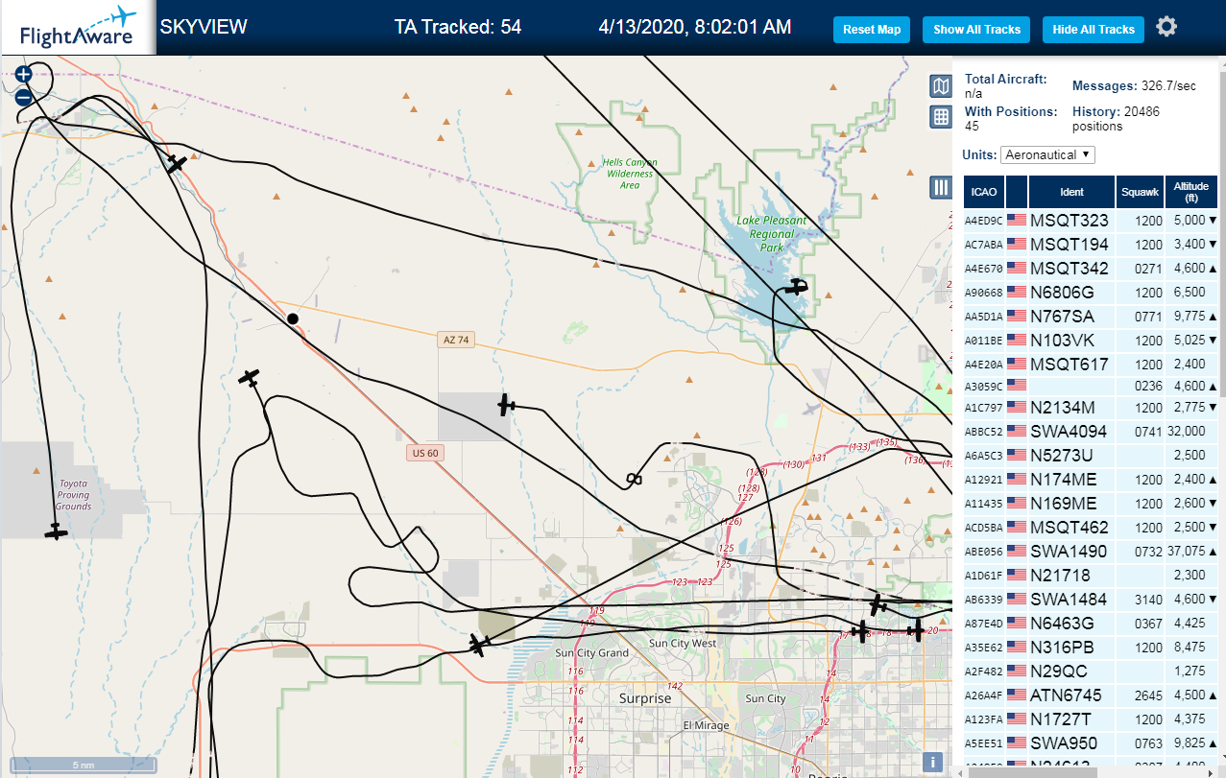Click the zoom out minus button
Viewport: 1226px width, 778px height.
24,97
